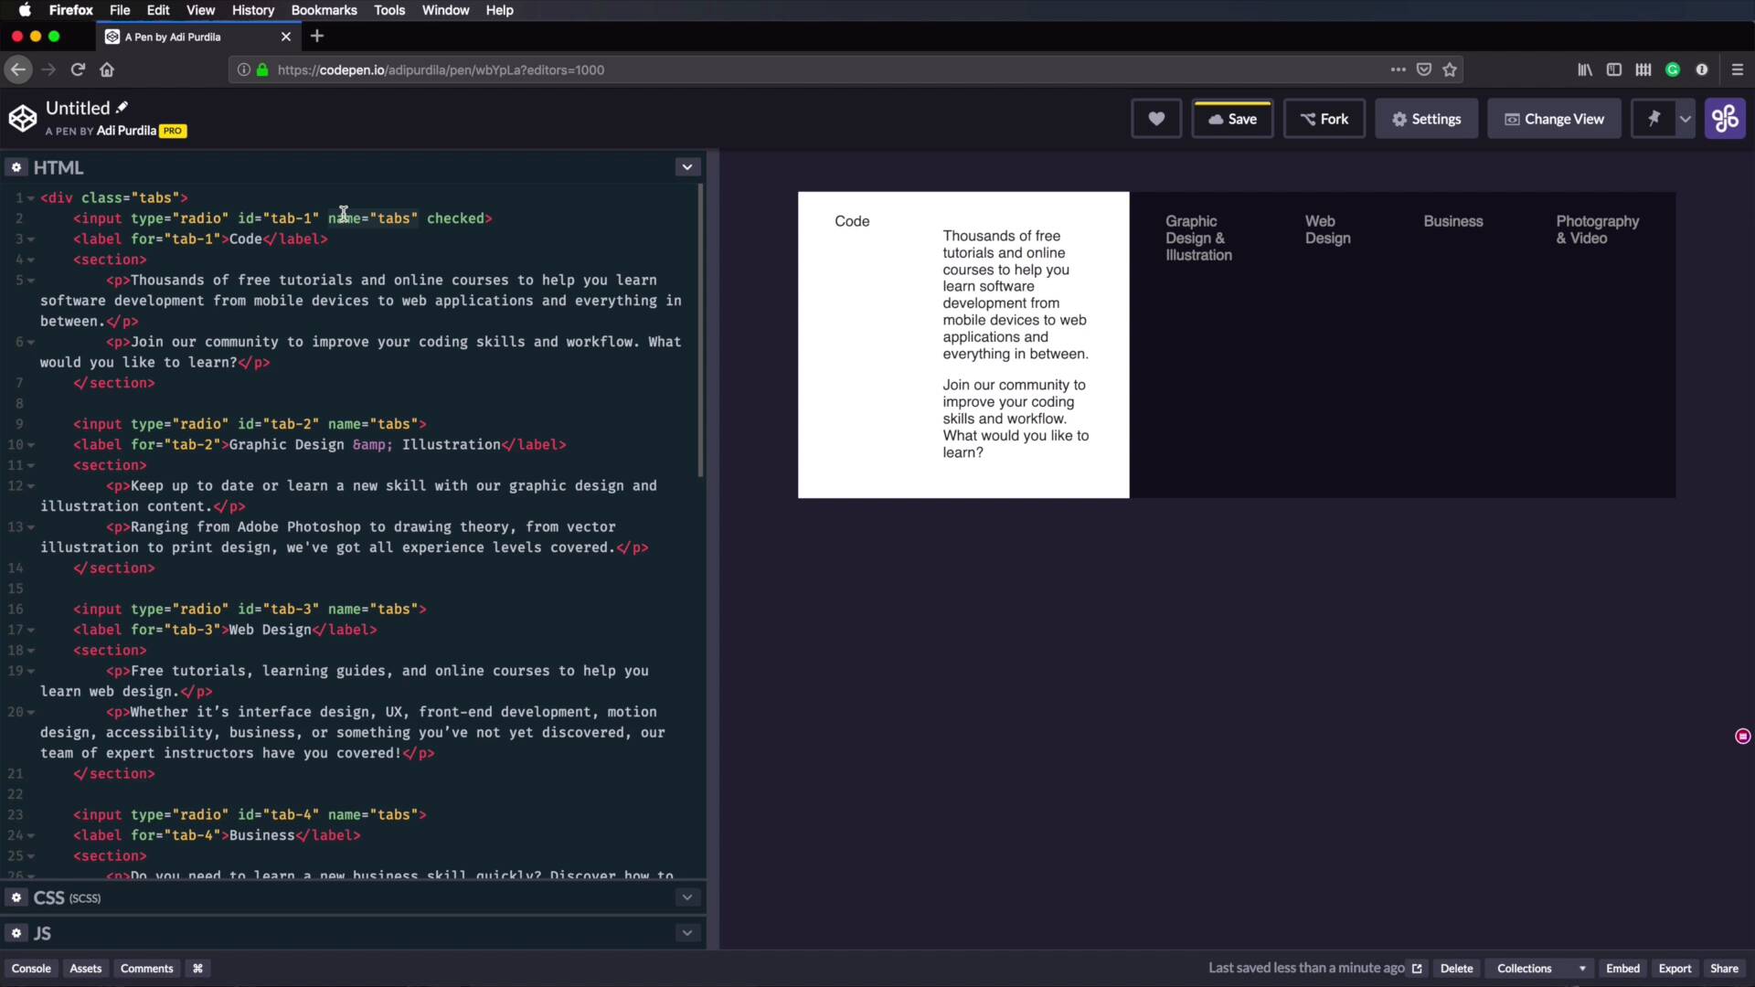Click the heart icon to love this pen
1755x987 pixels.
point(1156,118)
